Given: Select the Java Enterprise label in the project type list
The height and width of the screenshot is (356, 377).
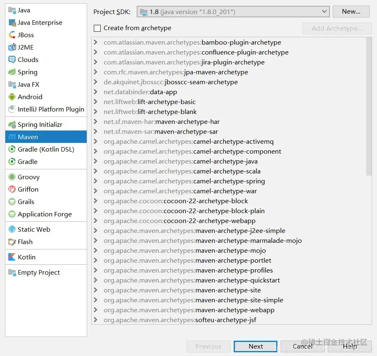Looking at the screenshot, I should [x=40, y=23].
